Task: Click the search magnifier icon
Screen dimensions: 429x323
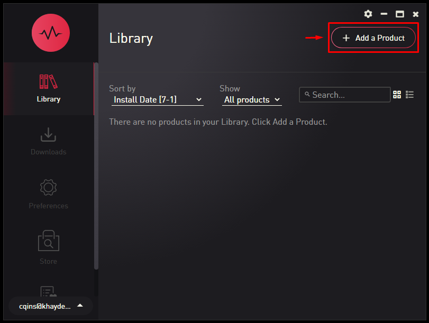Action: coord(307,94)
